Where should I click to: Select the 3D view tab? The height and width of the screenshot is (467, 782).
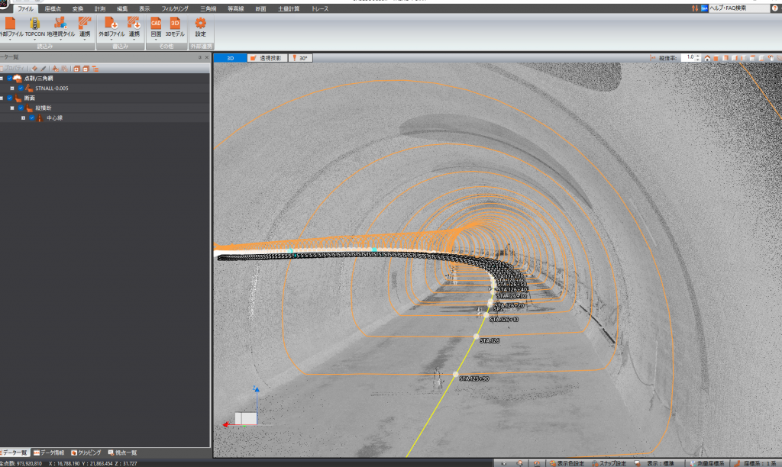click(230, 58)
